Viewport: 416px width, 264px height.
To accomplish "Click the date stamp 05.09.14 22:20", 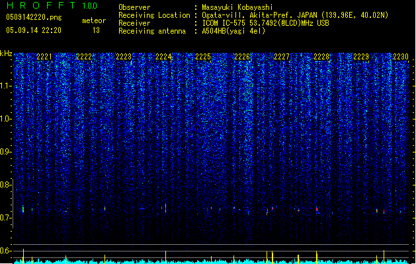I will click(34, 30).
